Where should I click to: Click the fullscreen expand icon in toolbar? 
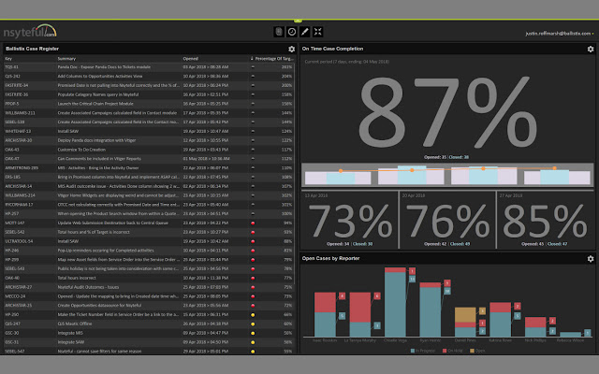tap(318, 32)
